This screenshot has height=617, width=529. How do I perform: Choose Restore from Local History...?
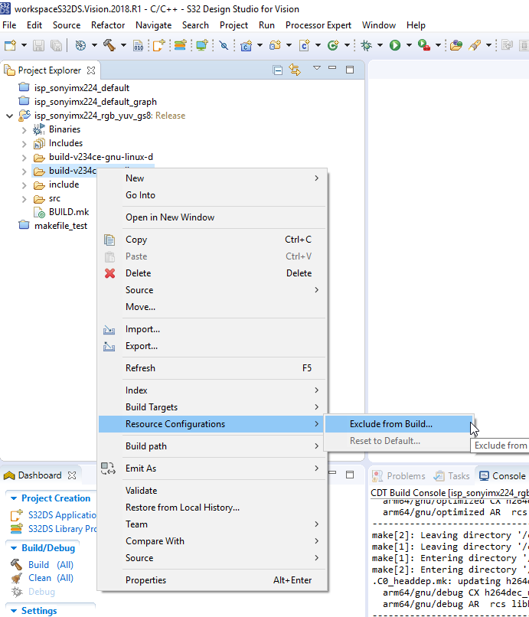213,508
